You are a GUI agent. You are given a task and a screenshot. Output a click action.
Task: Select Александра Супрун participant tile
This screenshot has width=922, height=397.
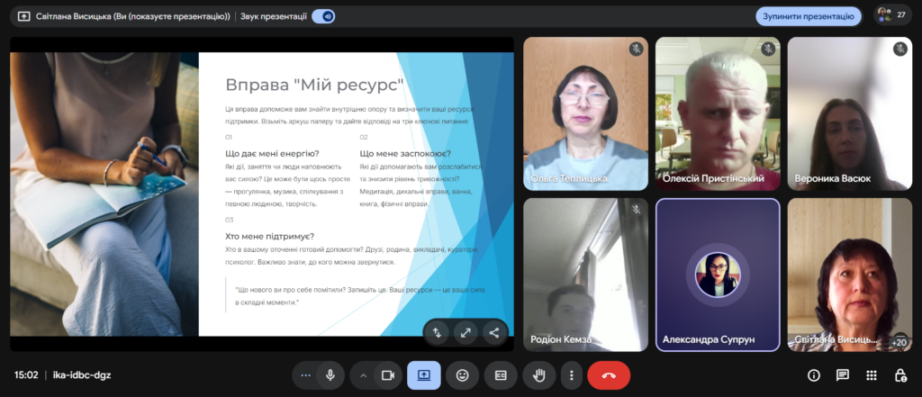[x=718, y=275]
